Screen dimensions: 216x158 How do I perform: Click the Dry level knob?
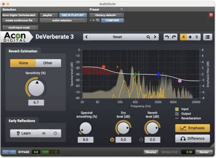pyautogui.click(x=123, y=128)
